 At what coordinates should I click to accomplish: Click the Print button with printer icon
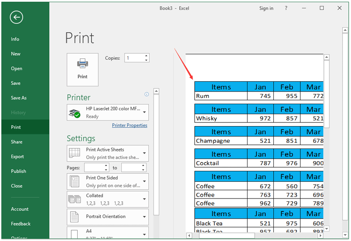[82, 69]
